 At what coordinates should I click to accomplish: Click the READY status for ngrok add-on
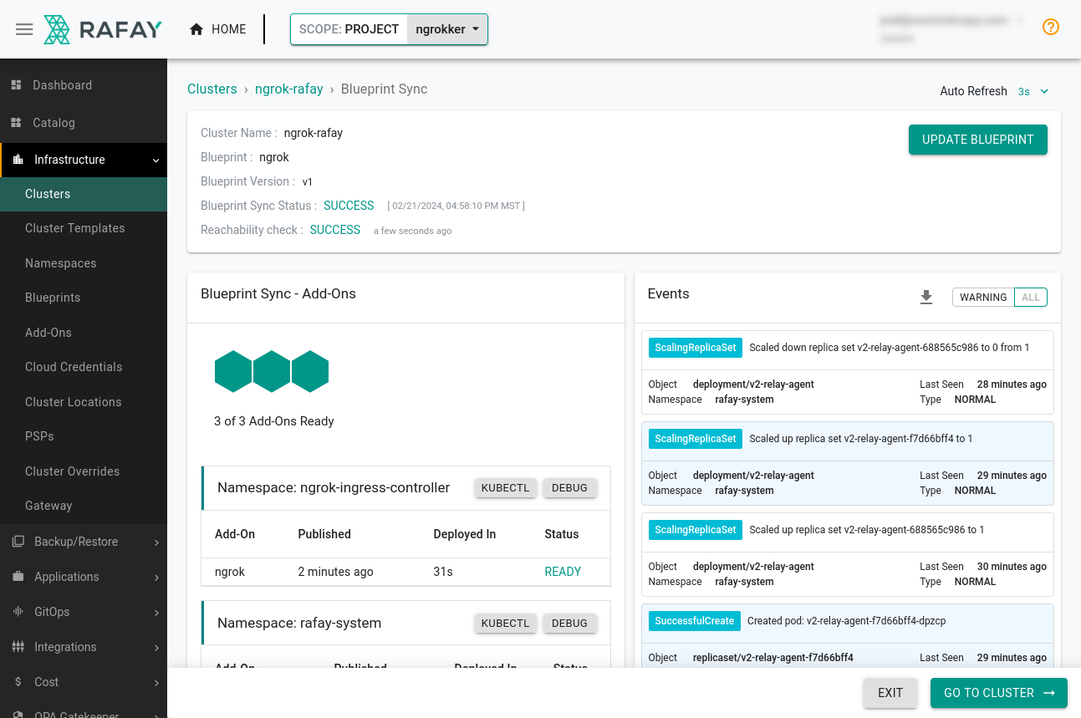(562, 572)
